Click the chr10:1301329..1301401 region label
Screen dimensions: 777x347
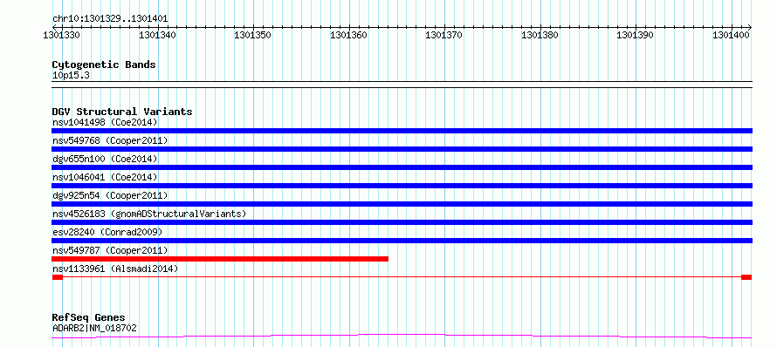(110, 19)
